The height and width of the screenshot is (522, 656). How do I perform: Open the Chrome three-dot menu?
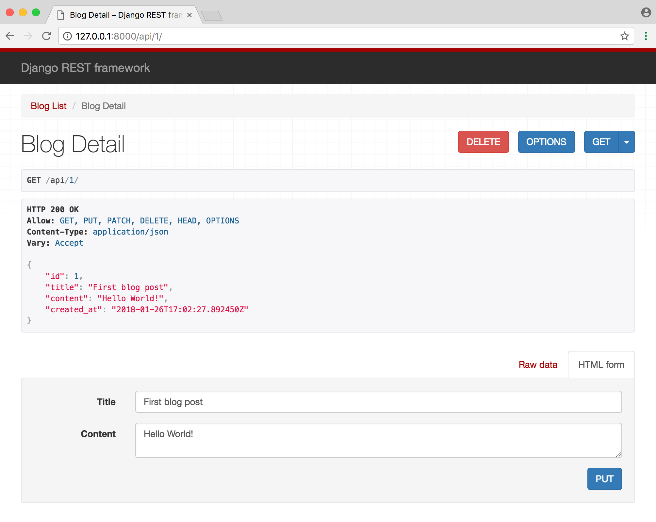646,36
